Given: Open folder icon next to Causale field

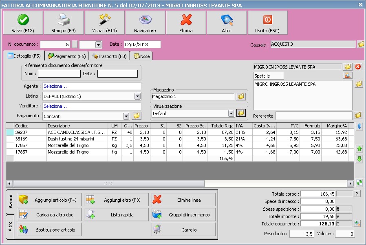Looking at the screenshot, I should pos(361,44).
